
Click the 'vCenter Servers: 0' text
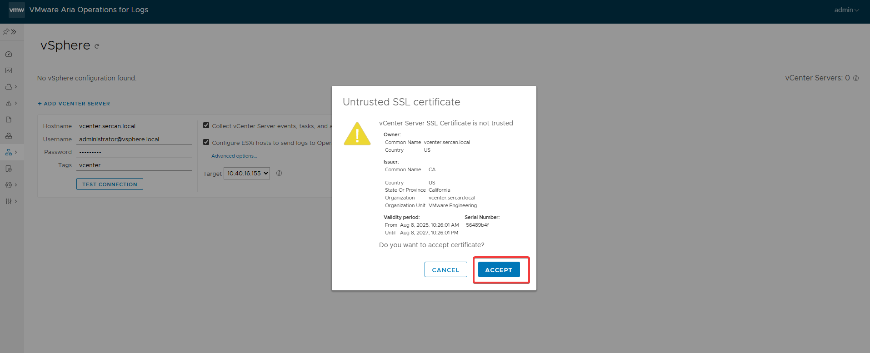pyautogui.click(x=817, y=78)
